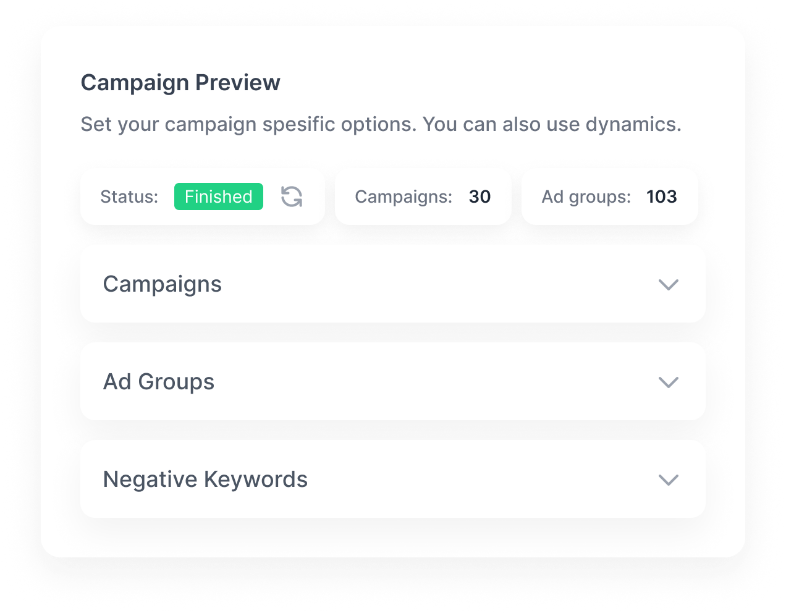Select the Campaign Preview heading

[180, 83]
